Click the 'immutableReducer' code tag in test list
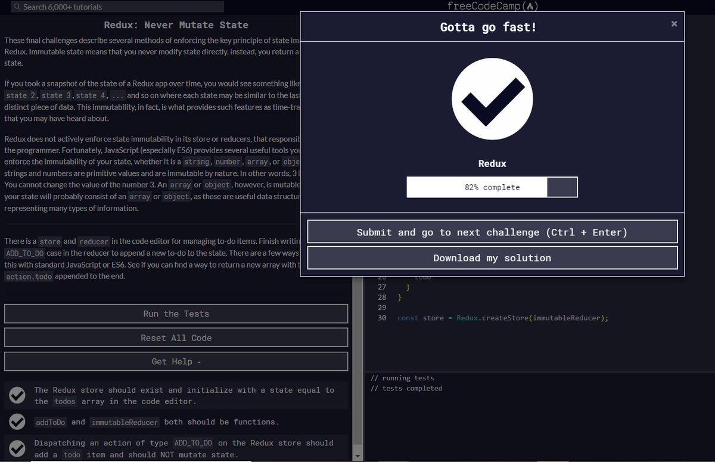 pyautogui.click(x=125, y=422)
